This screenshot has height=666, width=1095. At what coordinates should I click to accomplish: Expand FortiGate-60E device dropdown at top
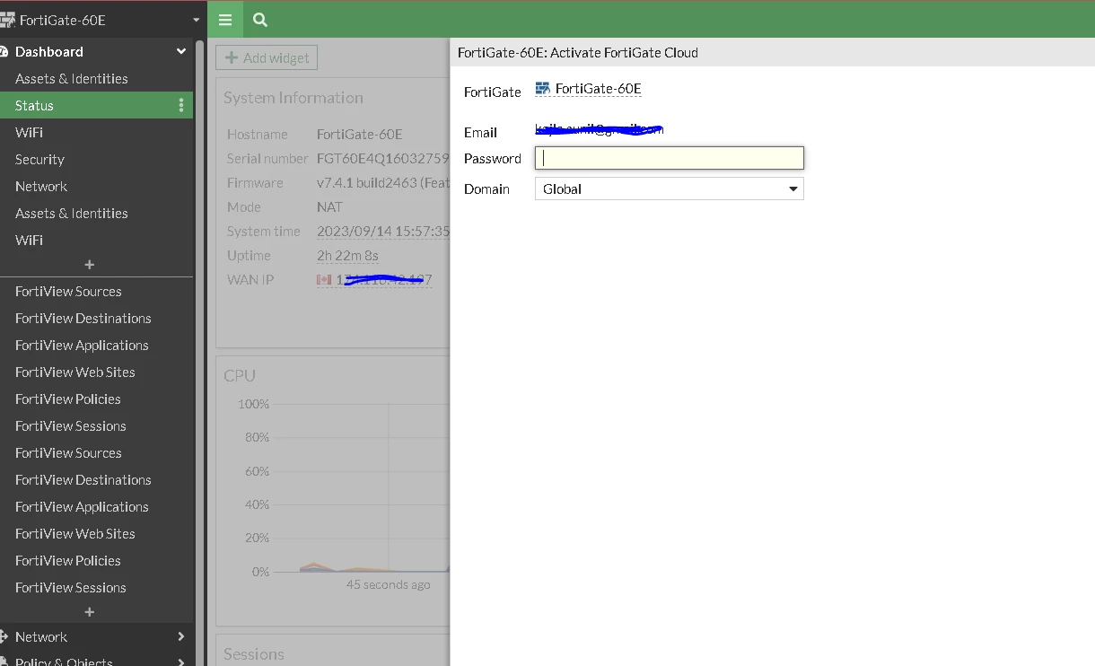[x=196, y=20]
